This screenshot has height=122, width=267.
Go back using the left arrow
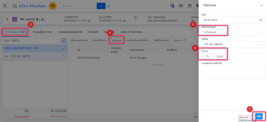point(7,19)
